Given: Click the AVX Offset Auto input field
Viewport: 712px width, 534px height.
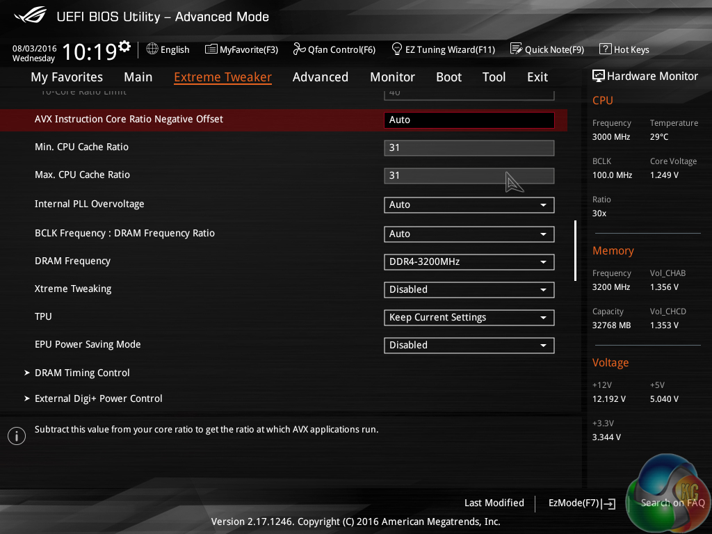Looking at the screenshot, I should [469, 120].
